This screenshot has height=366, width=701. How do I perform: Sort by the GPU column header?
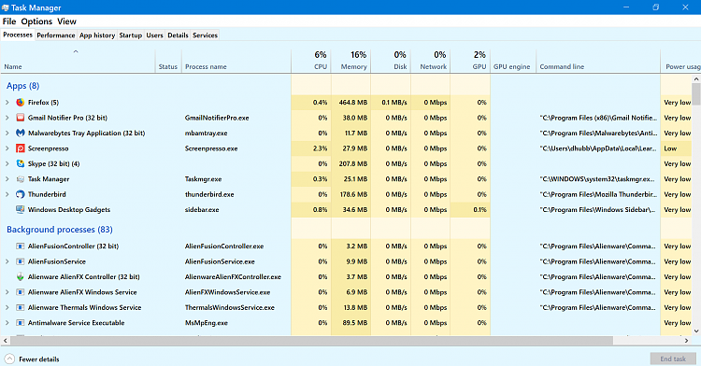[470, 61]
